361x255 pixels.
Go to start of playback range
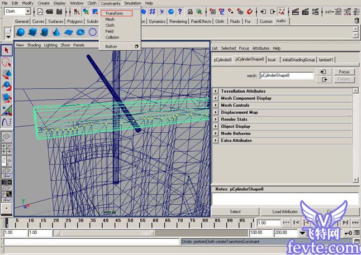286,223
